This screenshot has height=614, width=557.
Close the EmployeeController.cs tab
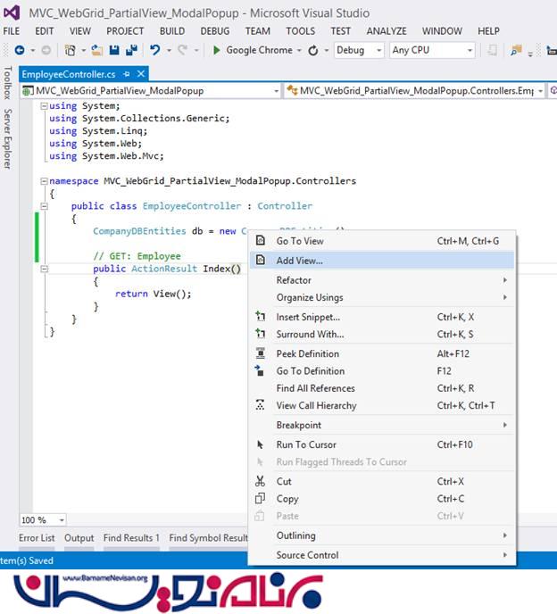click(141, 74)
